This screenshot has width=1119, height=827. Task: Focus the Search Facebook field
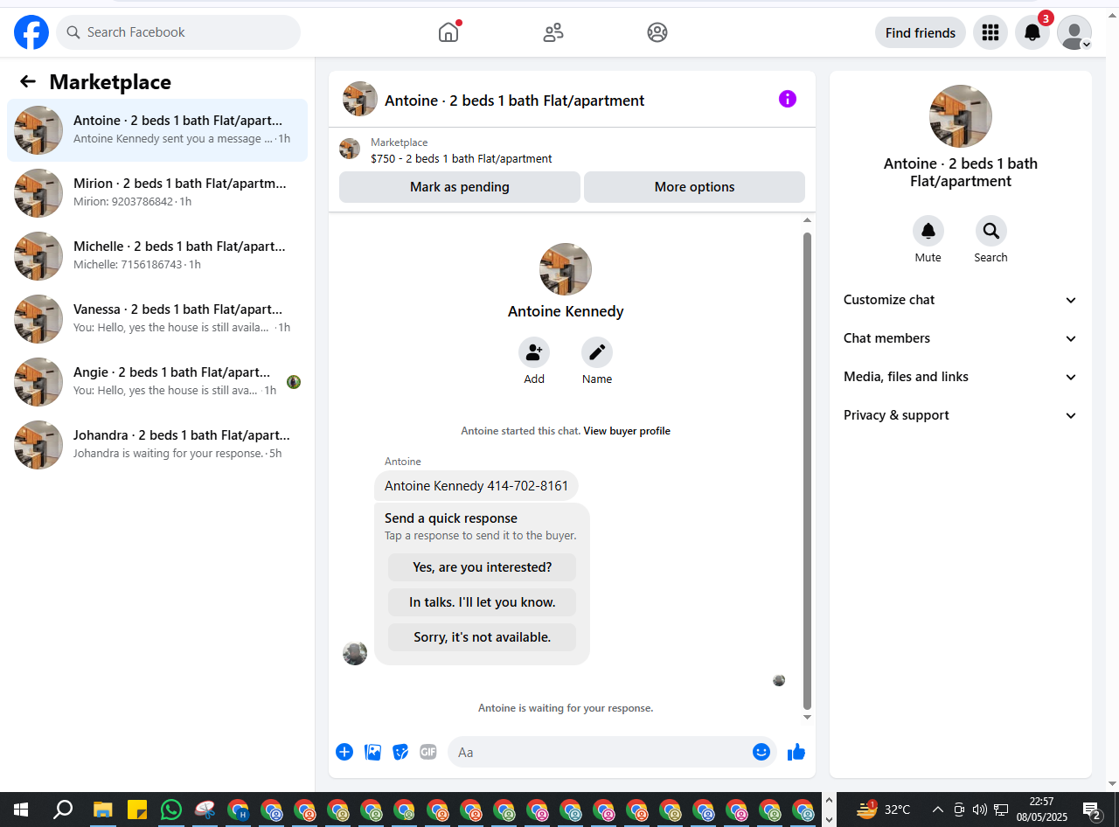[x=178, y=32]
